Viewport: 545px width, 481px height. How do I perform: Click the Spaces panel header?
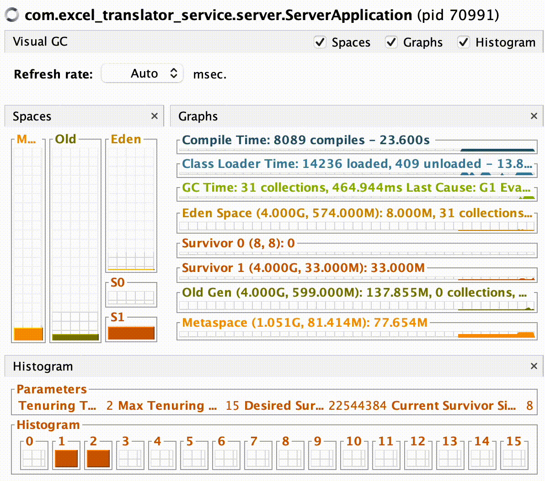(84, 116)
